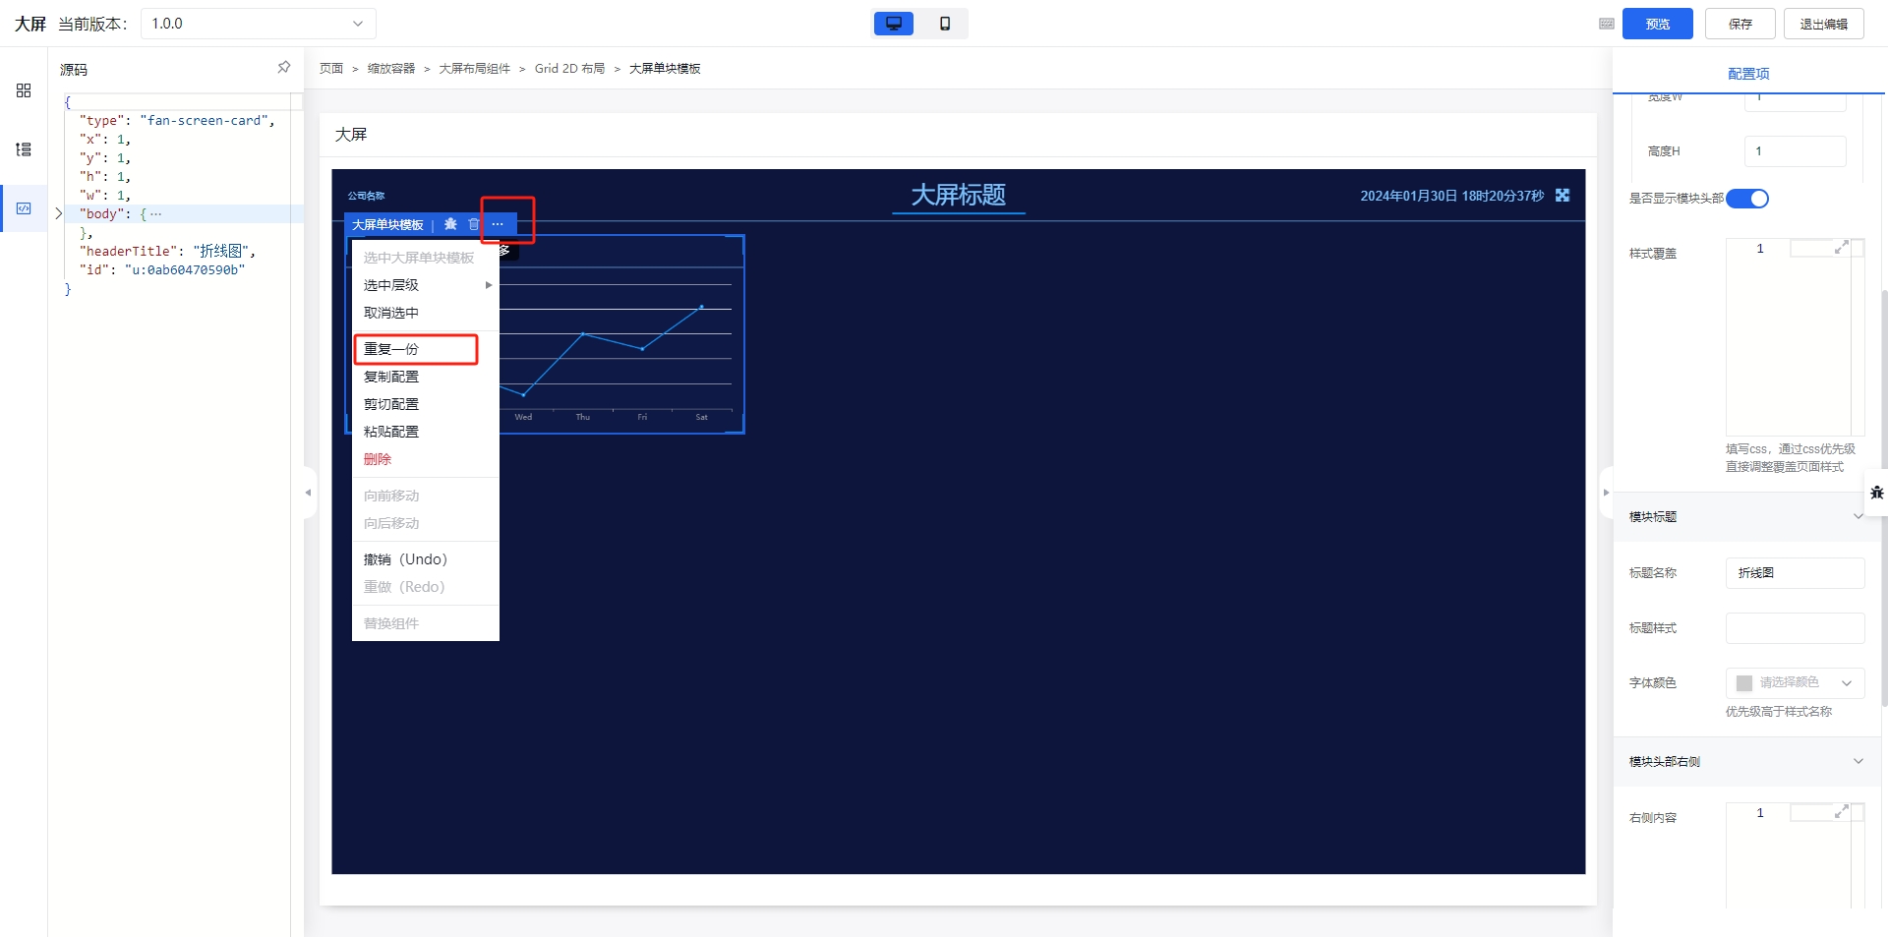Click the "type": "fan-screen-card" source line

click(177, 120)
